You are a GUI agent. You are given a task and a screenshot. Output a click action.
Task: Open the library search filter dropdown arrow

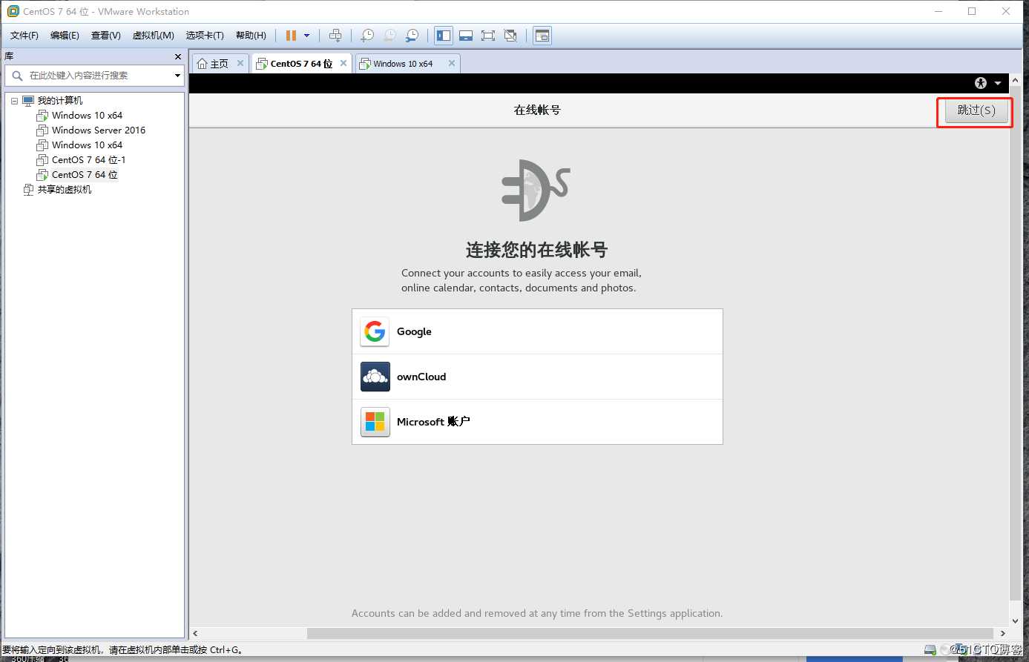point(177,76)
